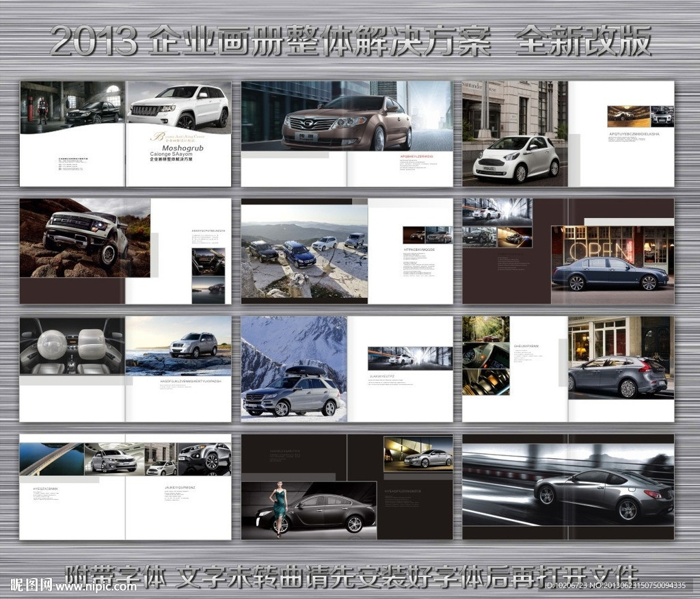Click the "HASDFGJKLZVBNMQWERTYUIOPADSH" heading

[x=191, y=381]
